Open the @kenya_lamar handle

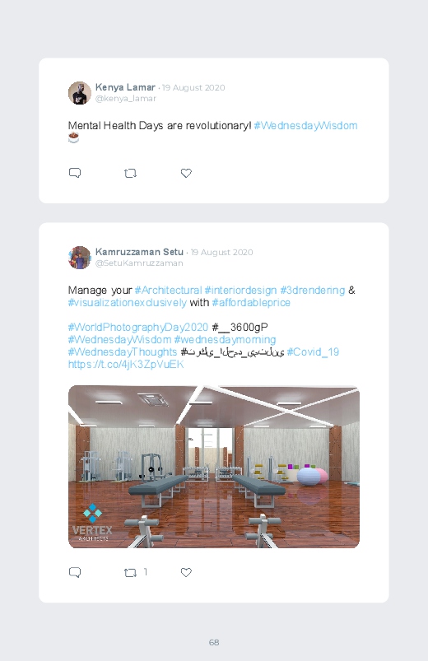pos(126,98)
